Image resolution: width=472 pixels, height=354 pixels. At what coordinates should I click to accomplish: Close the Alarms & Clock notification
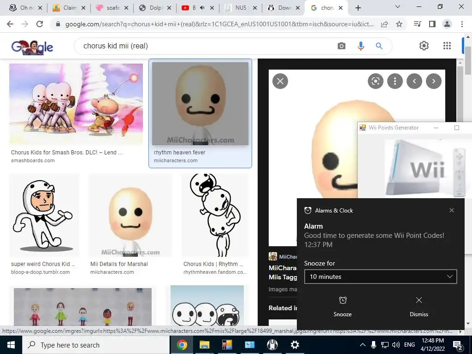[452, 210]
